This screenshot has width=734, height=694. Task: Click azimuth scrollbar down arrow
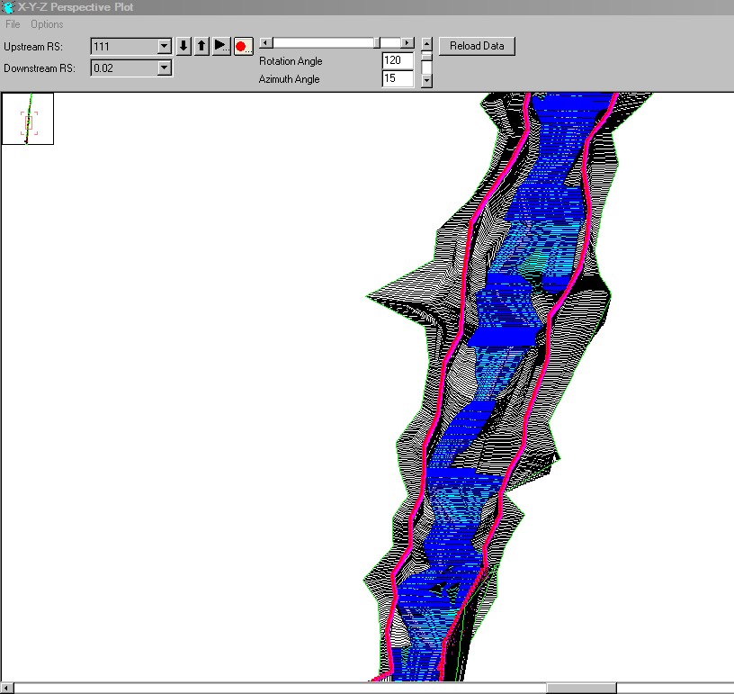(426, 80)
